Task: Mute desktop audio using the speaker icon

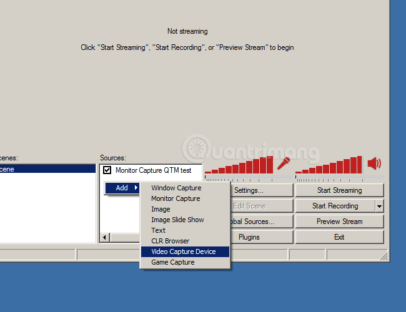Action: (374, 163)
